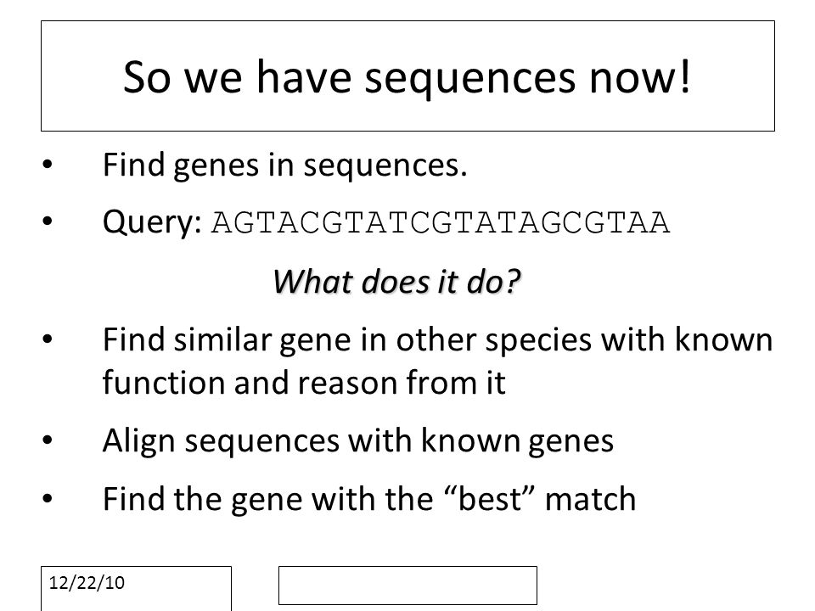Select the 'Align sequences with known genes' bullet

click(357, 441)
